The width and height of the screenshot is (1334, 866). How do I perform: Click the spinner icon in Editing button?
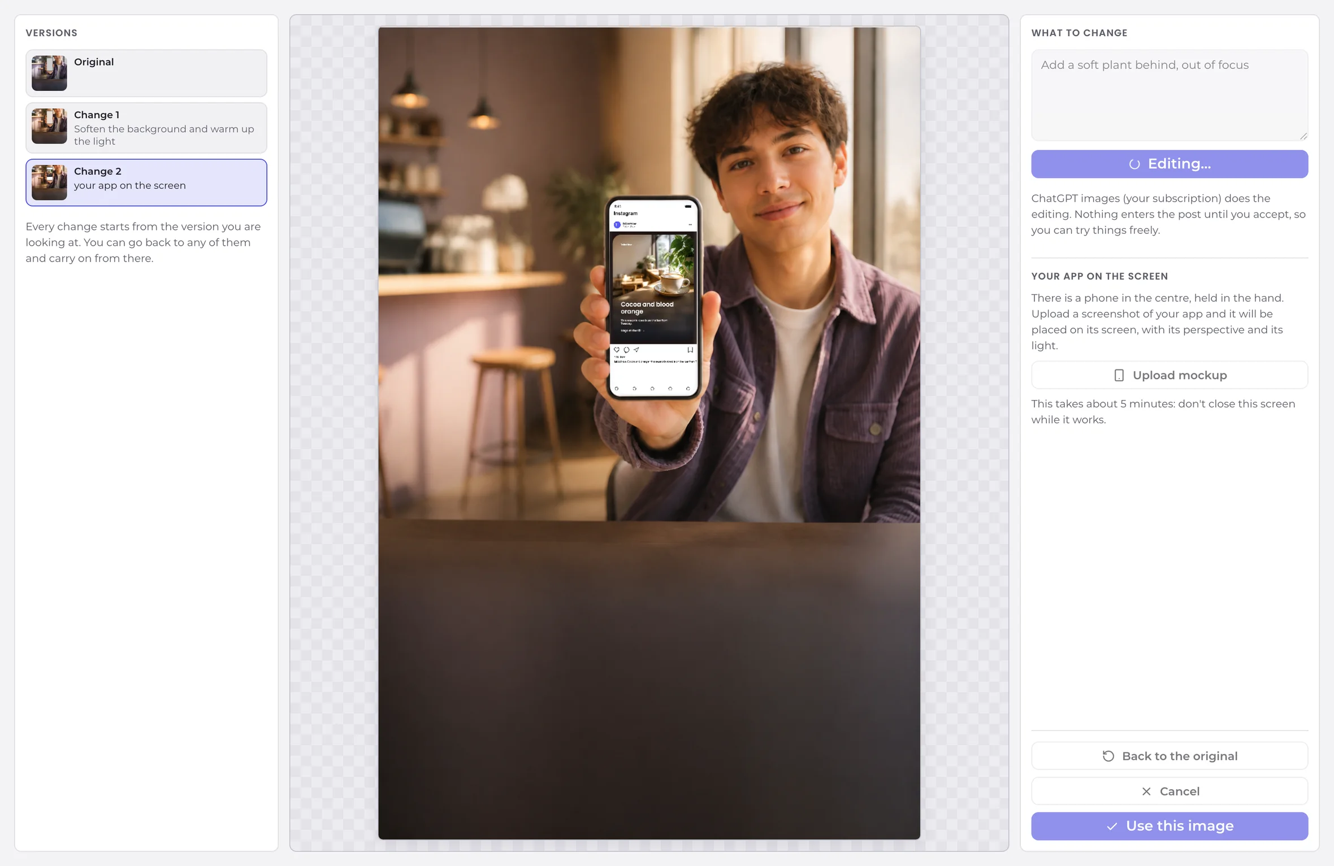pos(1134,164)
